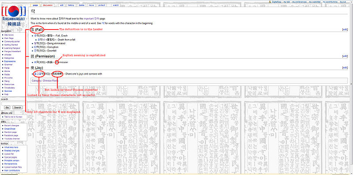
Task: Open Site news in navigation
Action: pos(9,35)
